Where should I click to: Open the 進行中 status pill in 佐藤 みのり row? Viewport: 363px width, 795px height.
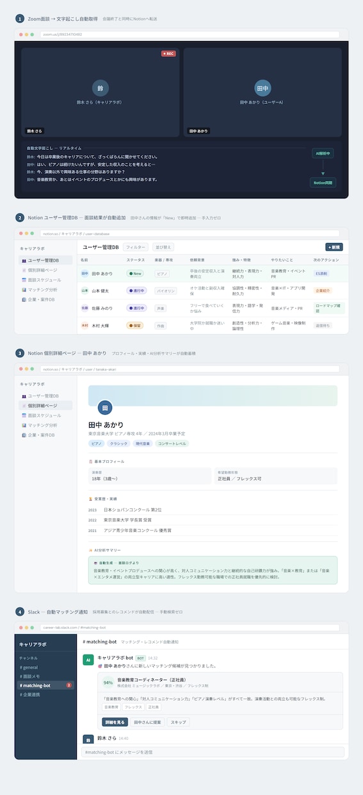[x=136, y=308]
